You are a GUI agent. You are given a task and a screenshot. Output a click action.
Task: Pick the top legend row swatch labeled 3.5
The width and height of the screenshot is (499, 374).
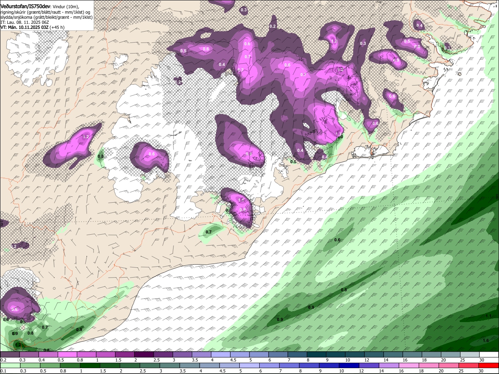[201, 354]
